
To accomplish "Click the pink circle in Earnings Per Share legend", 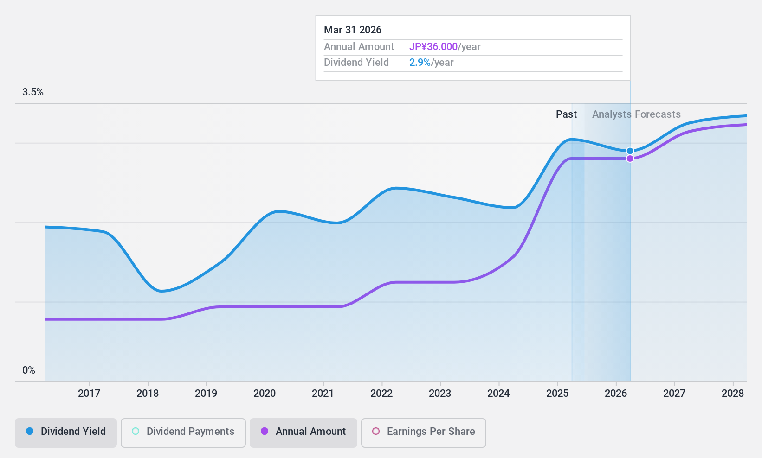I will pyautogui.click(x=376, y=431).
